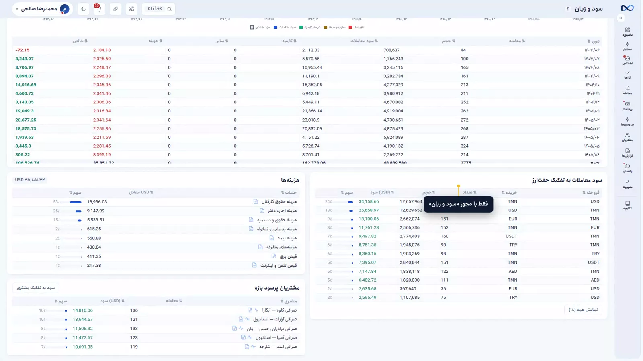
Task: Toggle the سایر درآمدها series in the chart legend
Action: pos(334,27)
